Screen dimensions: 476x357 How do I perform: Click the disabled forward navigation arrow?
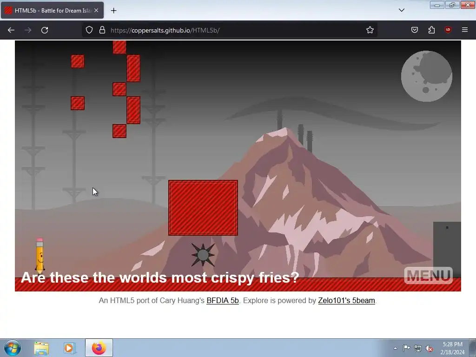(28, 30)
